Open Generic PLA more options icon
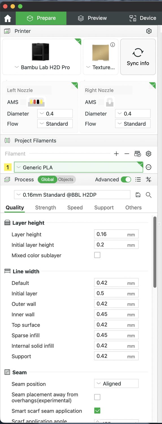Image resolution: width=162 pixels, height=424 pixels. pyautogui.click(x=148, y=167)
